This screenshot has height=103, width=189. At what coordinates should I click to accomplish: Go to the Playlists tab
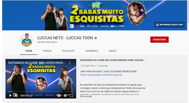pyautogui.click(x=68, y=51)
